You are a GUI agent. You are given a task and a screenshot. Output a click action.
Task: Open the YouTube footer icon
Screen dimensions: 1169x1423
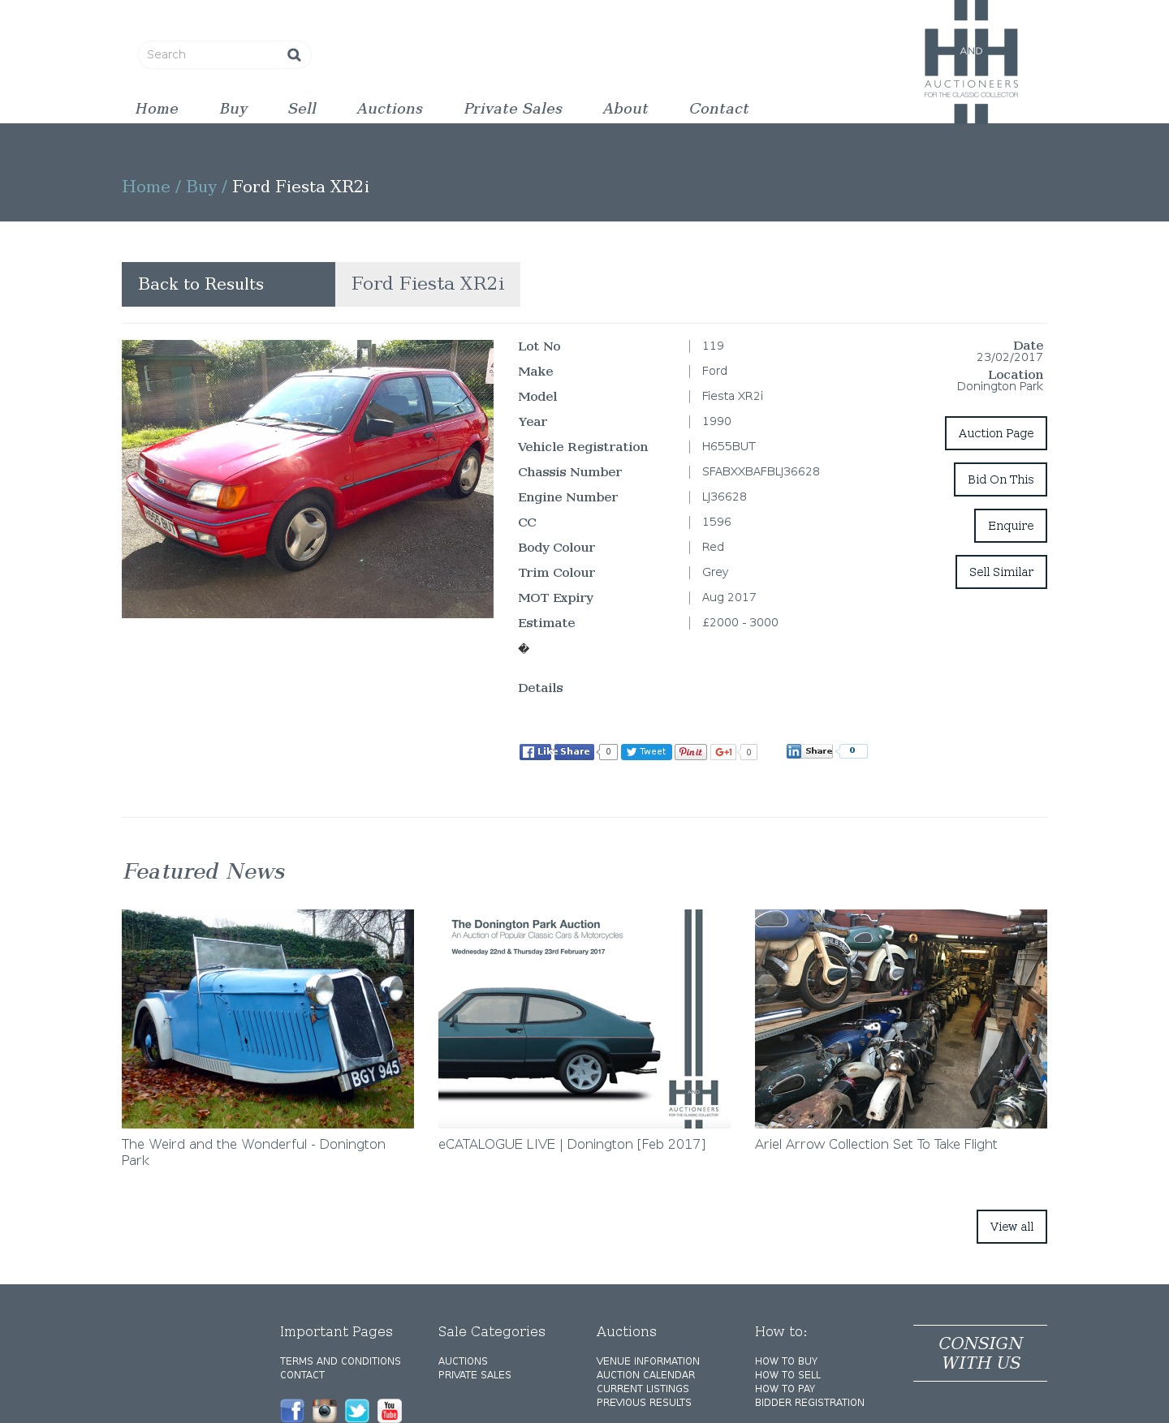click(390, 1411)
